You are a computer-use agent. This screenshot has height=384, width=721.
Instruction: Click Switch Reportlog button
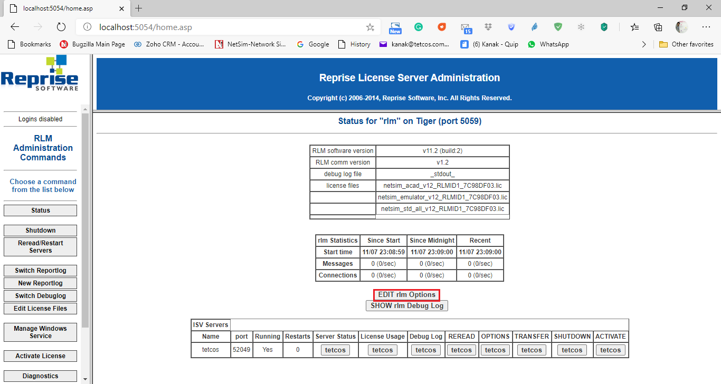coord(40,271)
